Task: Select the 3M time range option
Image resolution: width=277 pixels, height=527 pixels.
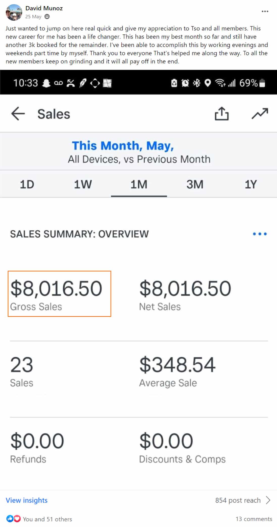Action: 194,184
